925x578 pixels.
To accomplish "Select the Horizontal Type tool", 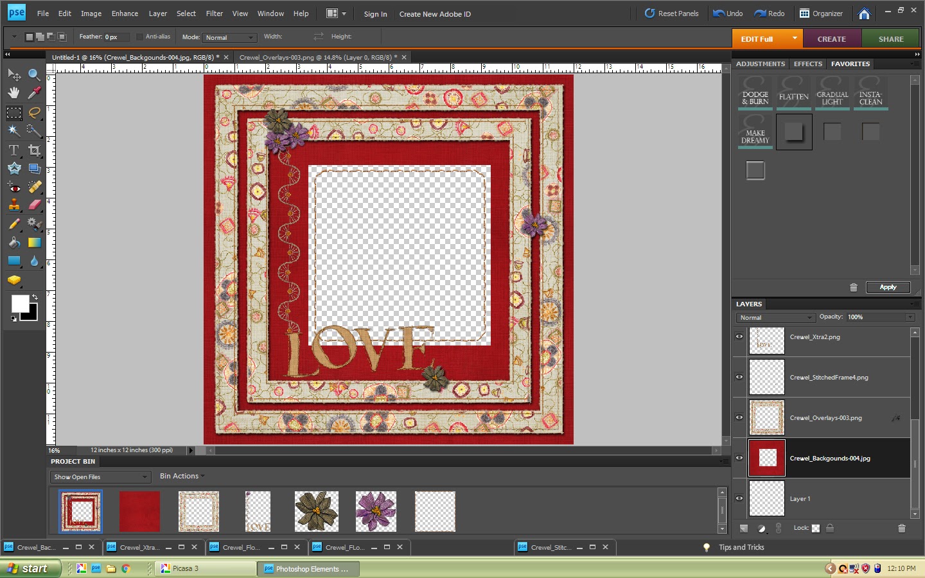I will point(13,150).
